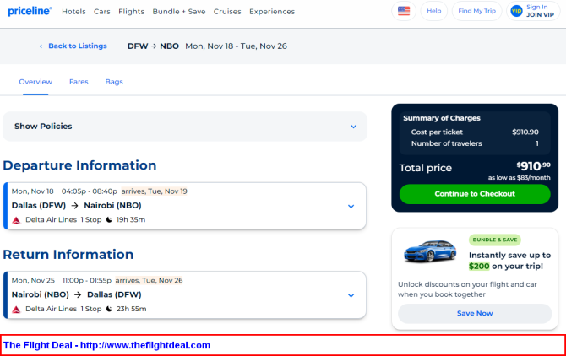
Task: Open the US flag country selector
Action: pyautogui.click(x=404, y=11)
